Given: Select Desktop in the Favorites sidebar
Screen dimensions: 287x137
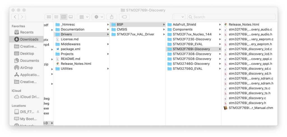Looking at the screenshot, I should [x=27, y=53].
